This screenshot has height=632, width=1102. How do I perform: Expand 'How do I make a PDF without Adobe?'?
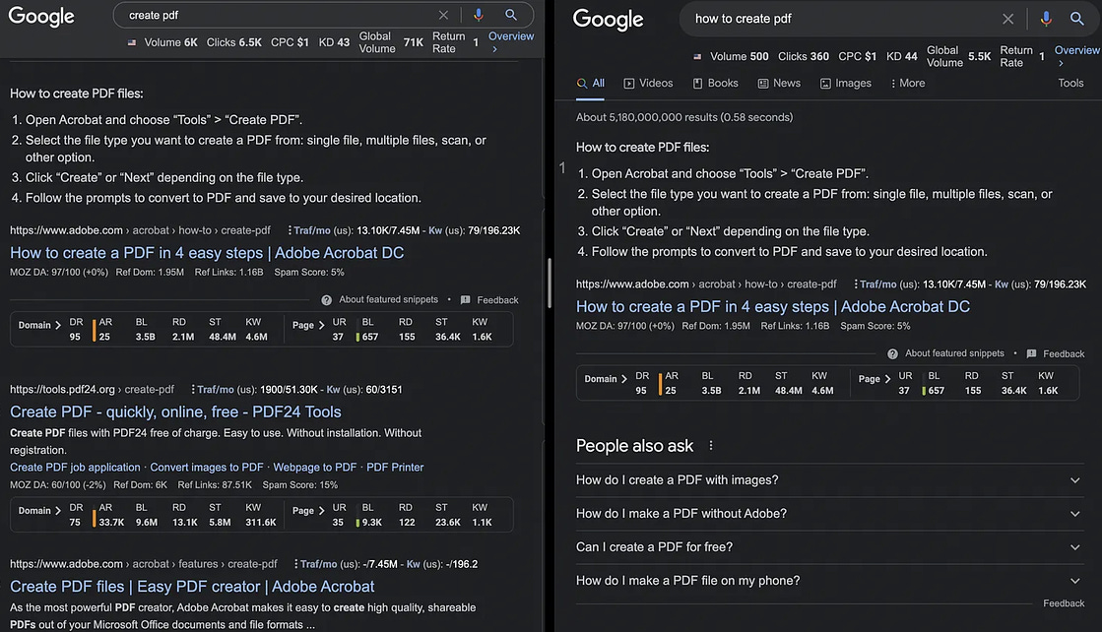tap(828, 513)
